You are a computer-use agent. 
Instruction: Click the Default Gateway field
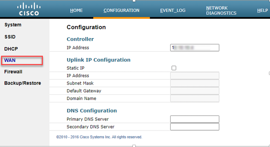(195, 91)
